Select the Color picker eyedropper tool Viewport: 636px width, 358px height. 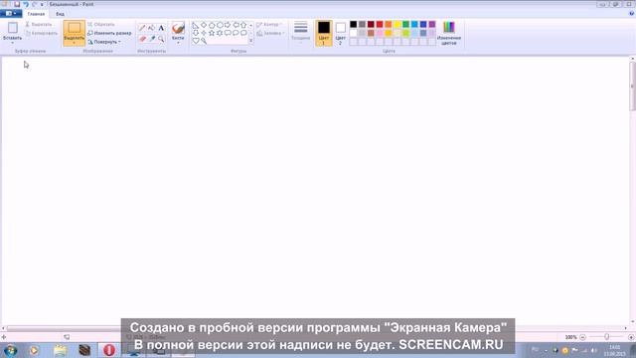tap(152, 39)
